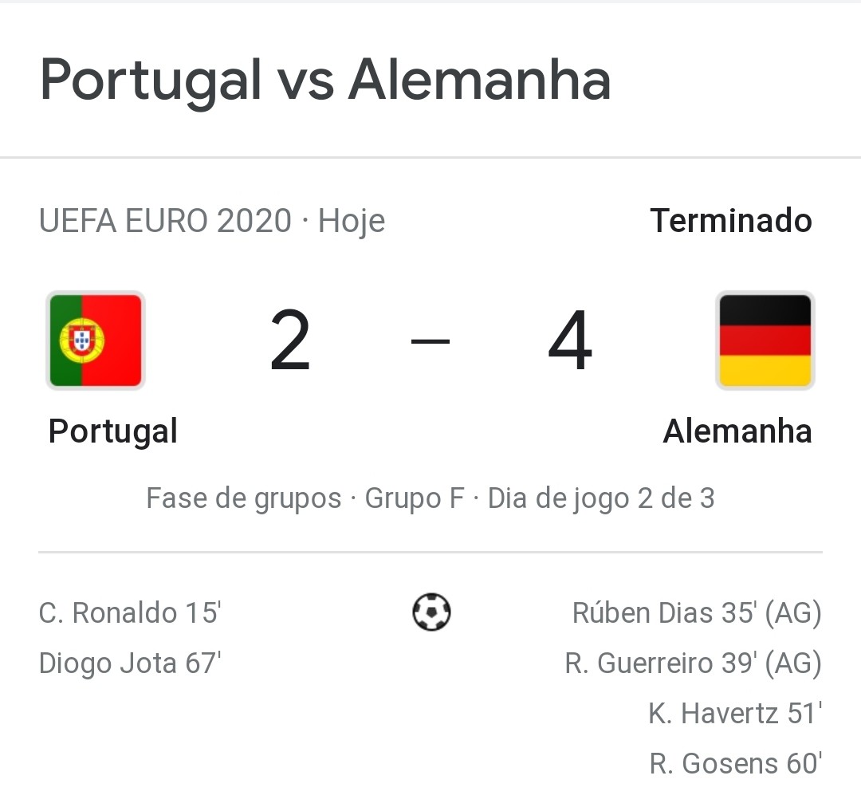Click the UEFA EURO 2020 label
Screen dimensions: 861x807
[x=165, y=221]
